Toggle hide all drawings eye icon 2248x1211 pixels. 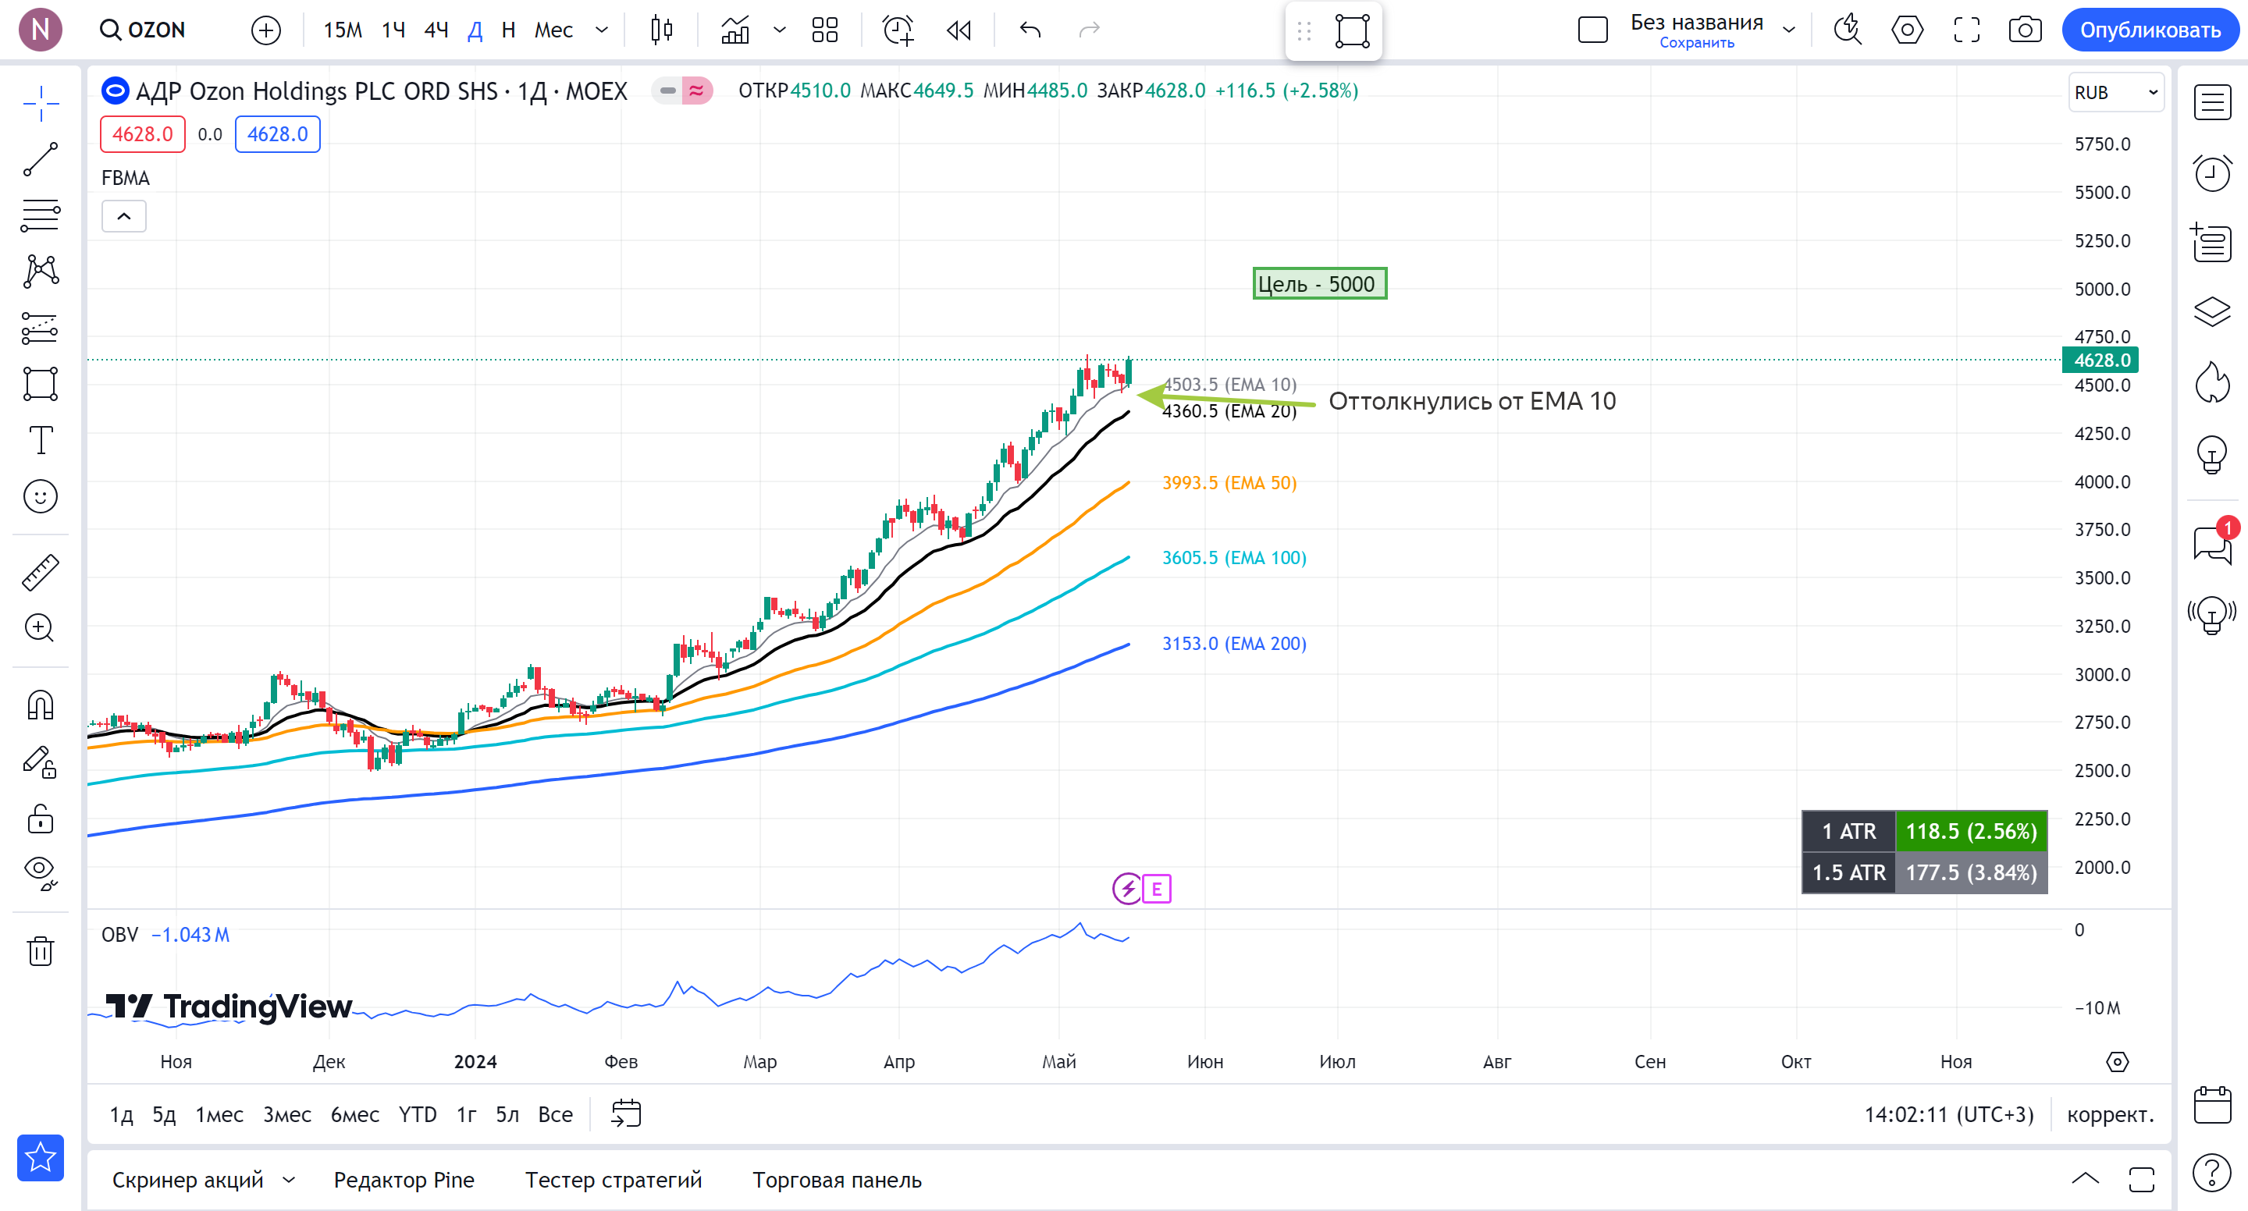(x=40, y=872)
